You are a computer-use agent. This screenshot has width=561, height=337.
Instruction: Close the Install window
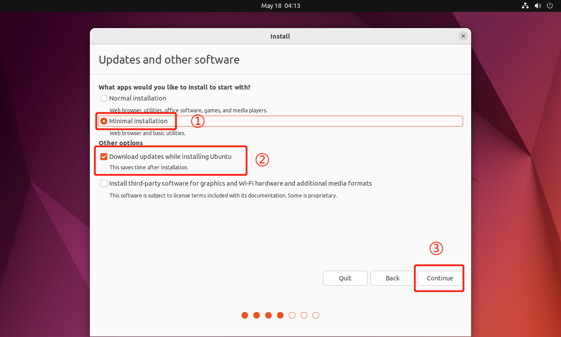[x=463, y=36]
